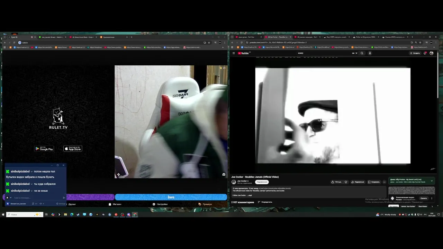Like the Joe Cocker video (110 тыс.)
443x249 pixels.
pos(336,182)
